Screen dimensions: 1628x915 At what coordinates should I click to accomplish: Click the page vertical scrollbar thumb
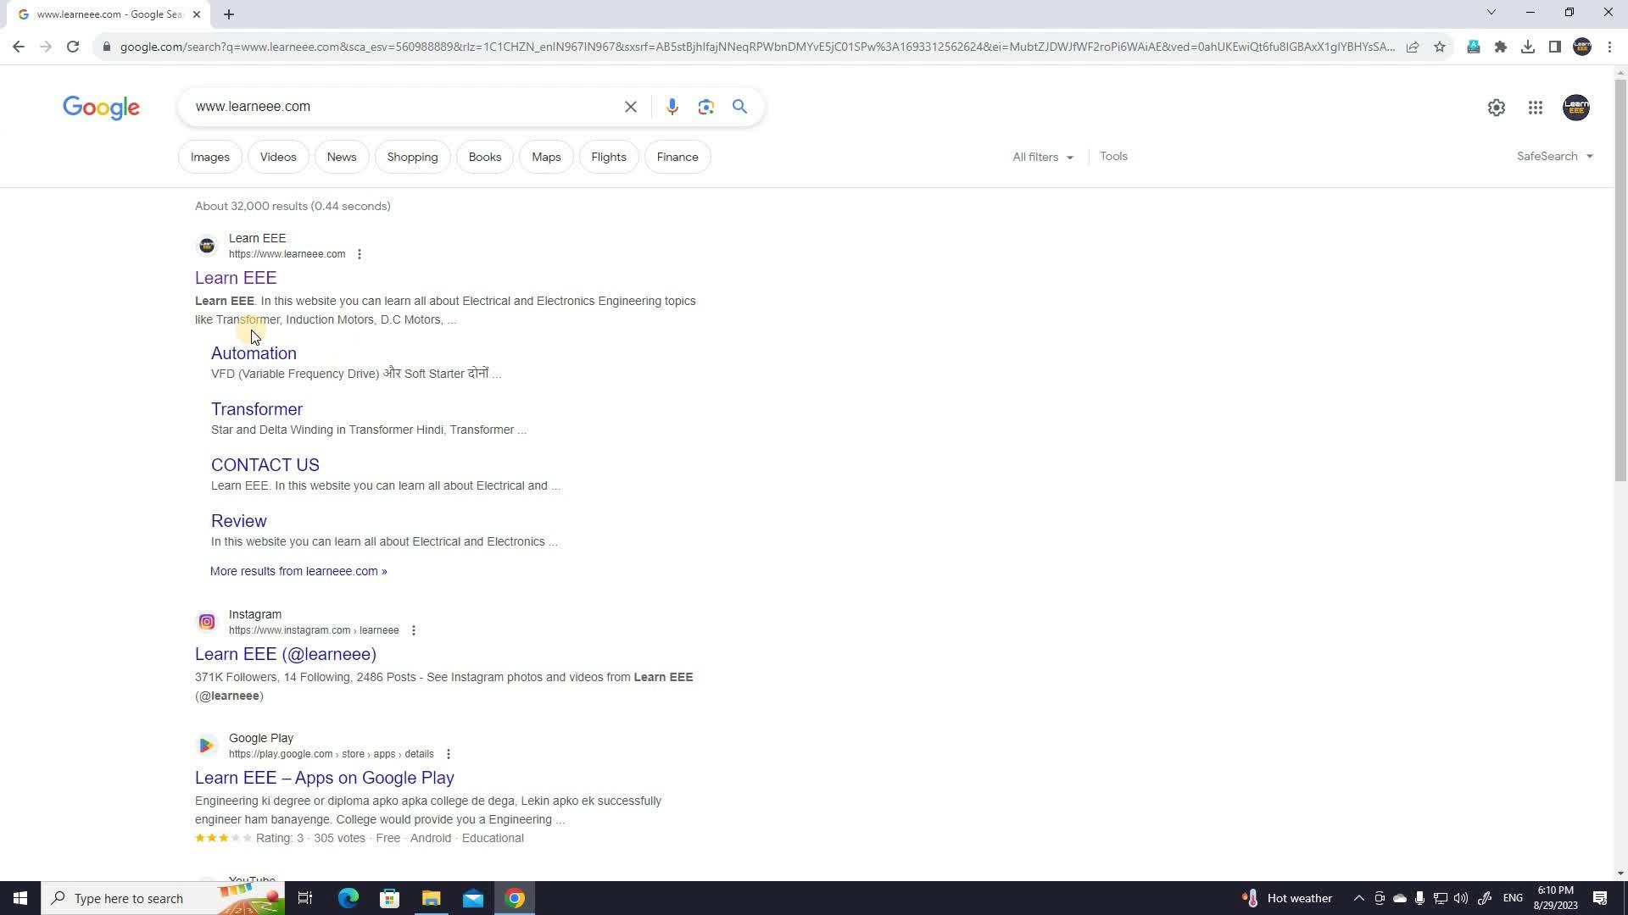[x=1620, y=280]
